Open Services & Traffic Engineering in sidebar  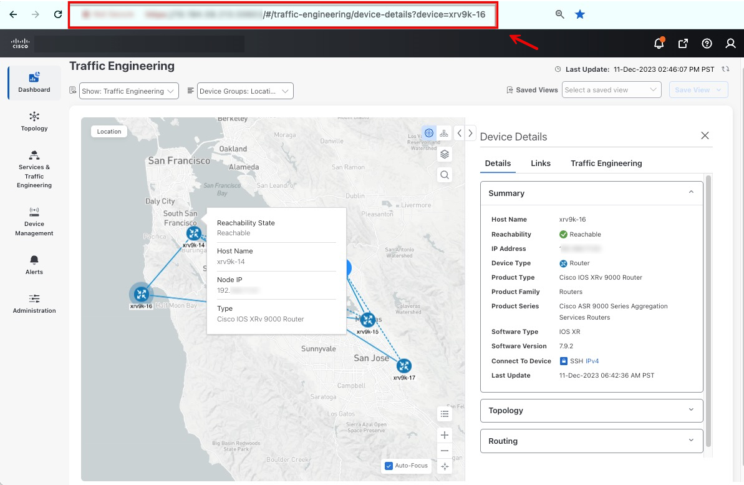tap(34, 169)
